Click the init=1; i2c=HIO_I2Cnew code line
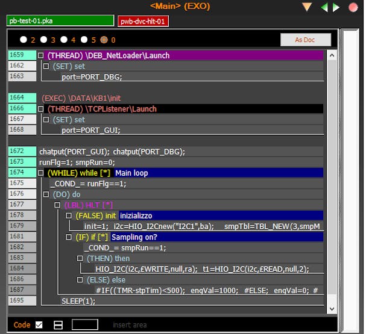366x334 pixels. [202, 226]
